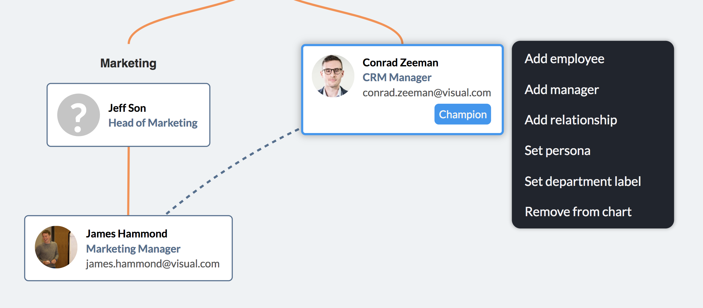The width and height of the screenshot is (703, 308).
Task: Click the CRM Manager job title
Action: click(397, 78)
